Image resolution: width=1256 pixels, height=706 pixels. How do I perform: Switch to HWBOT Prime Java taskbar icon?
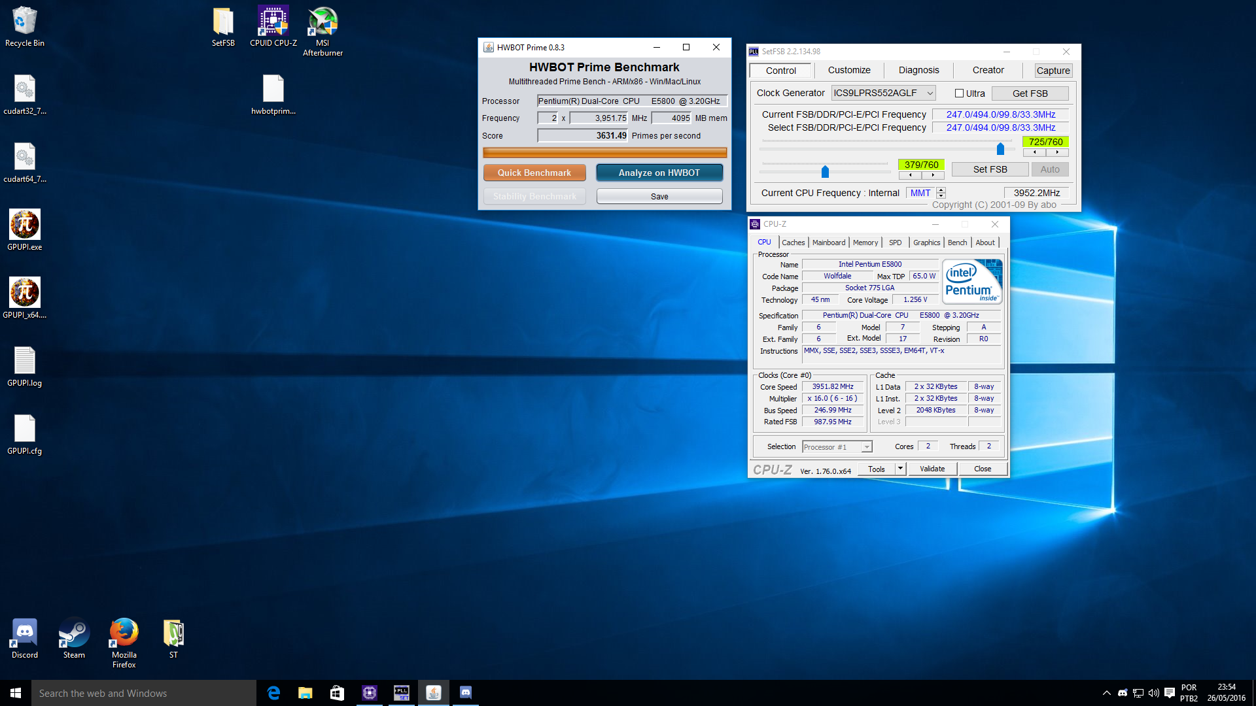[x=433, y=693]
